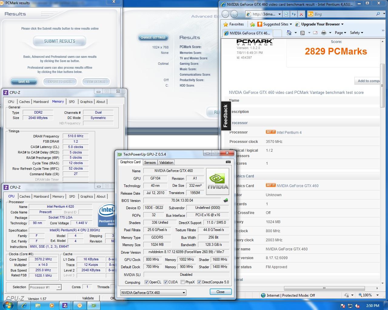
Task: Stop loading the page with the red X
Action: [301, 14]
